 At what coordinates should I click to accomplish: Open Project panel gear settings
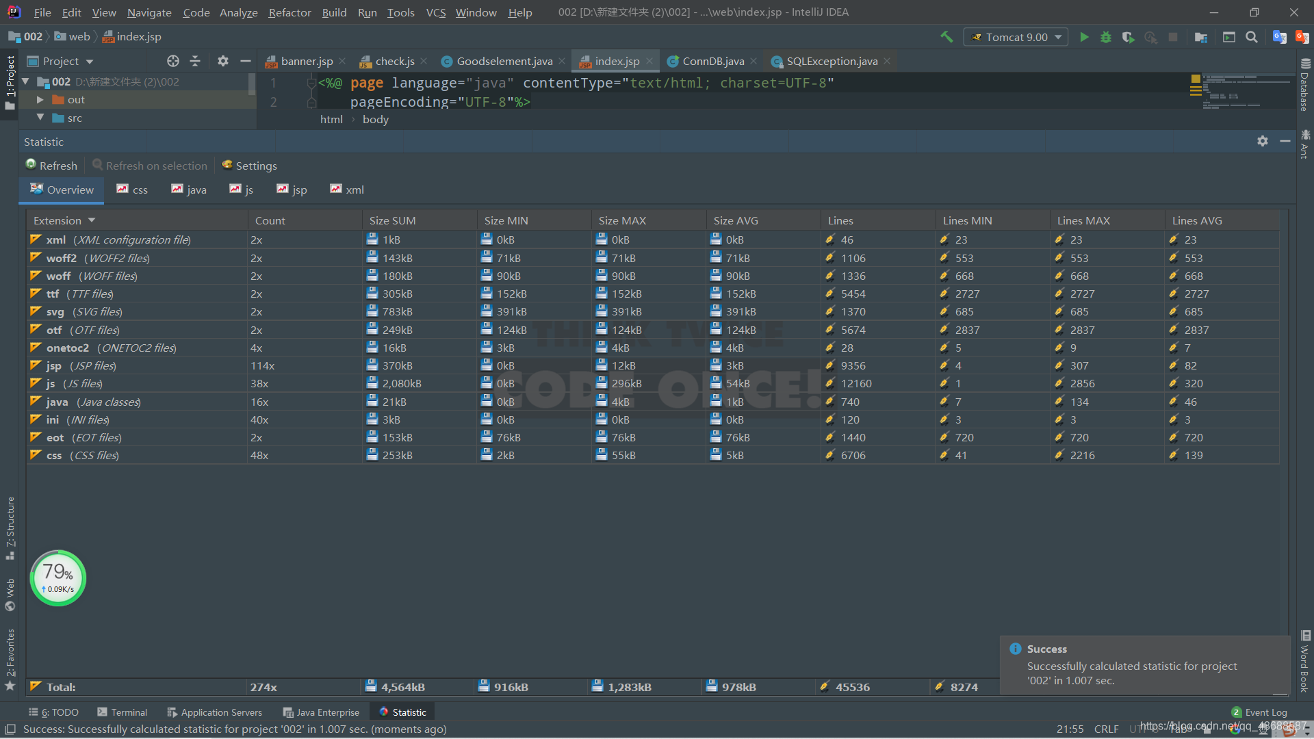coord(222,61)
